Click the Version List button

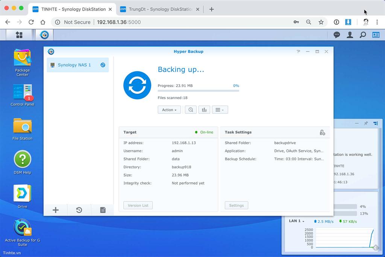(x=138, y=205)
